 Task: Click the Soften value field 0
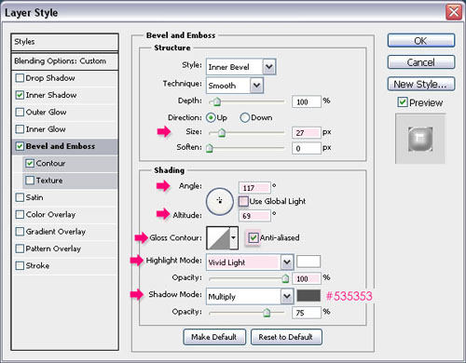[307, 148]
